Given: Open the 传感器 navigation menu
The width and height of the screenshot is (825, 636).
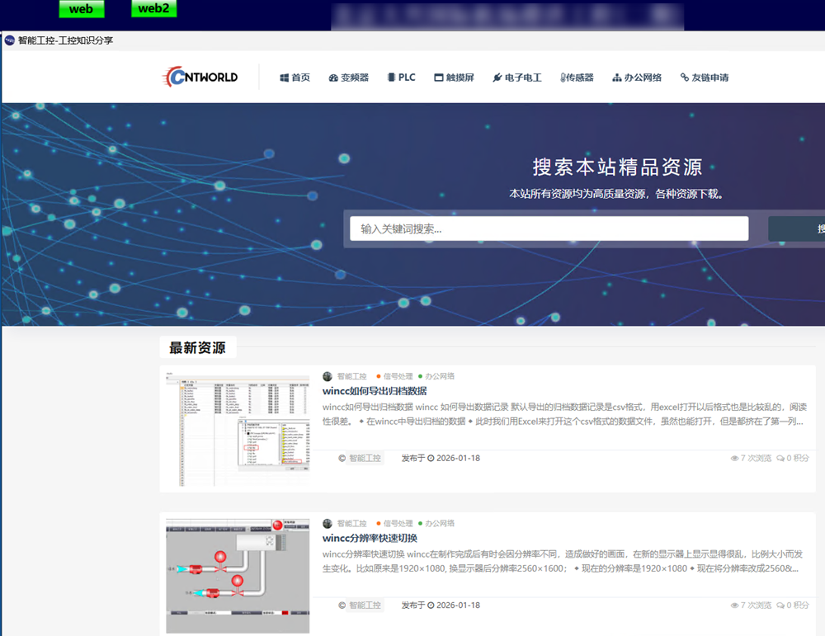Looking at the screenshot, I should coord(579,78).
